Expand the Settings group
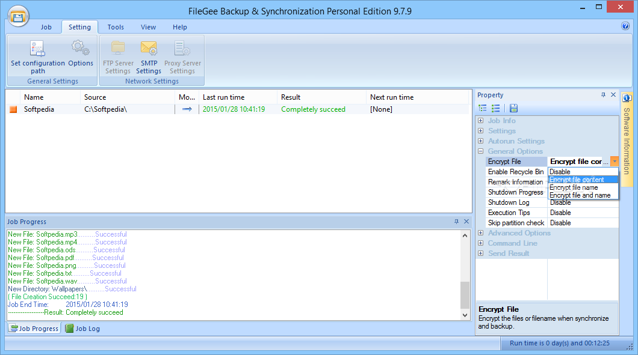The image size is (638, 355). tap(480, 131)
